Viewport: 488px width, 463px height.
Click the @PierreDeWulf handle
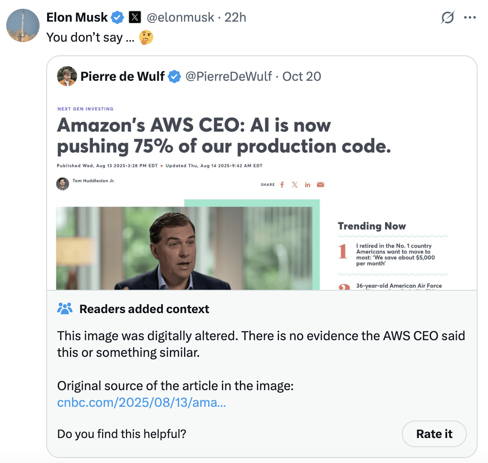point(229,77)
